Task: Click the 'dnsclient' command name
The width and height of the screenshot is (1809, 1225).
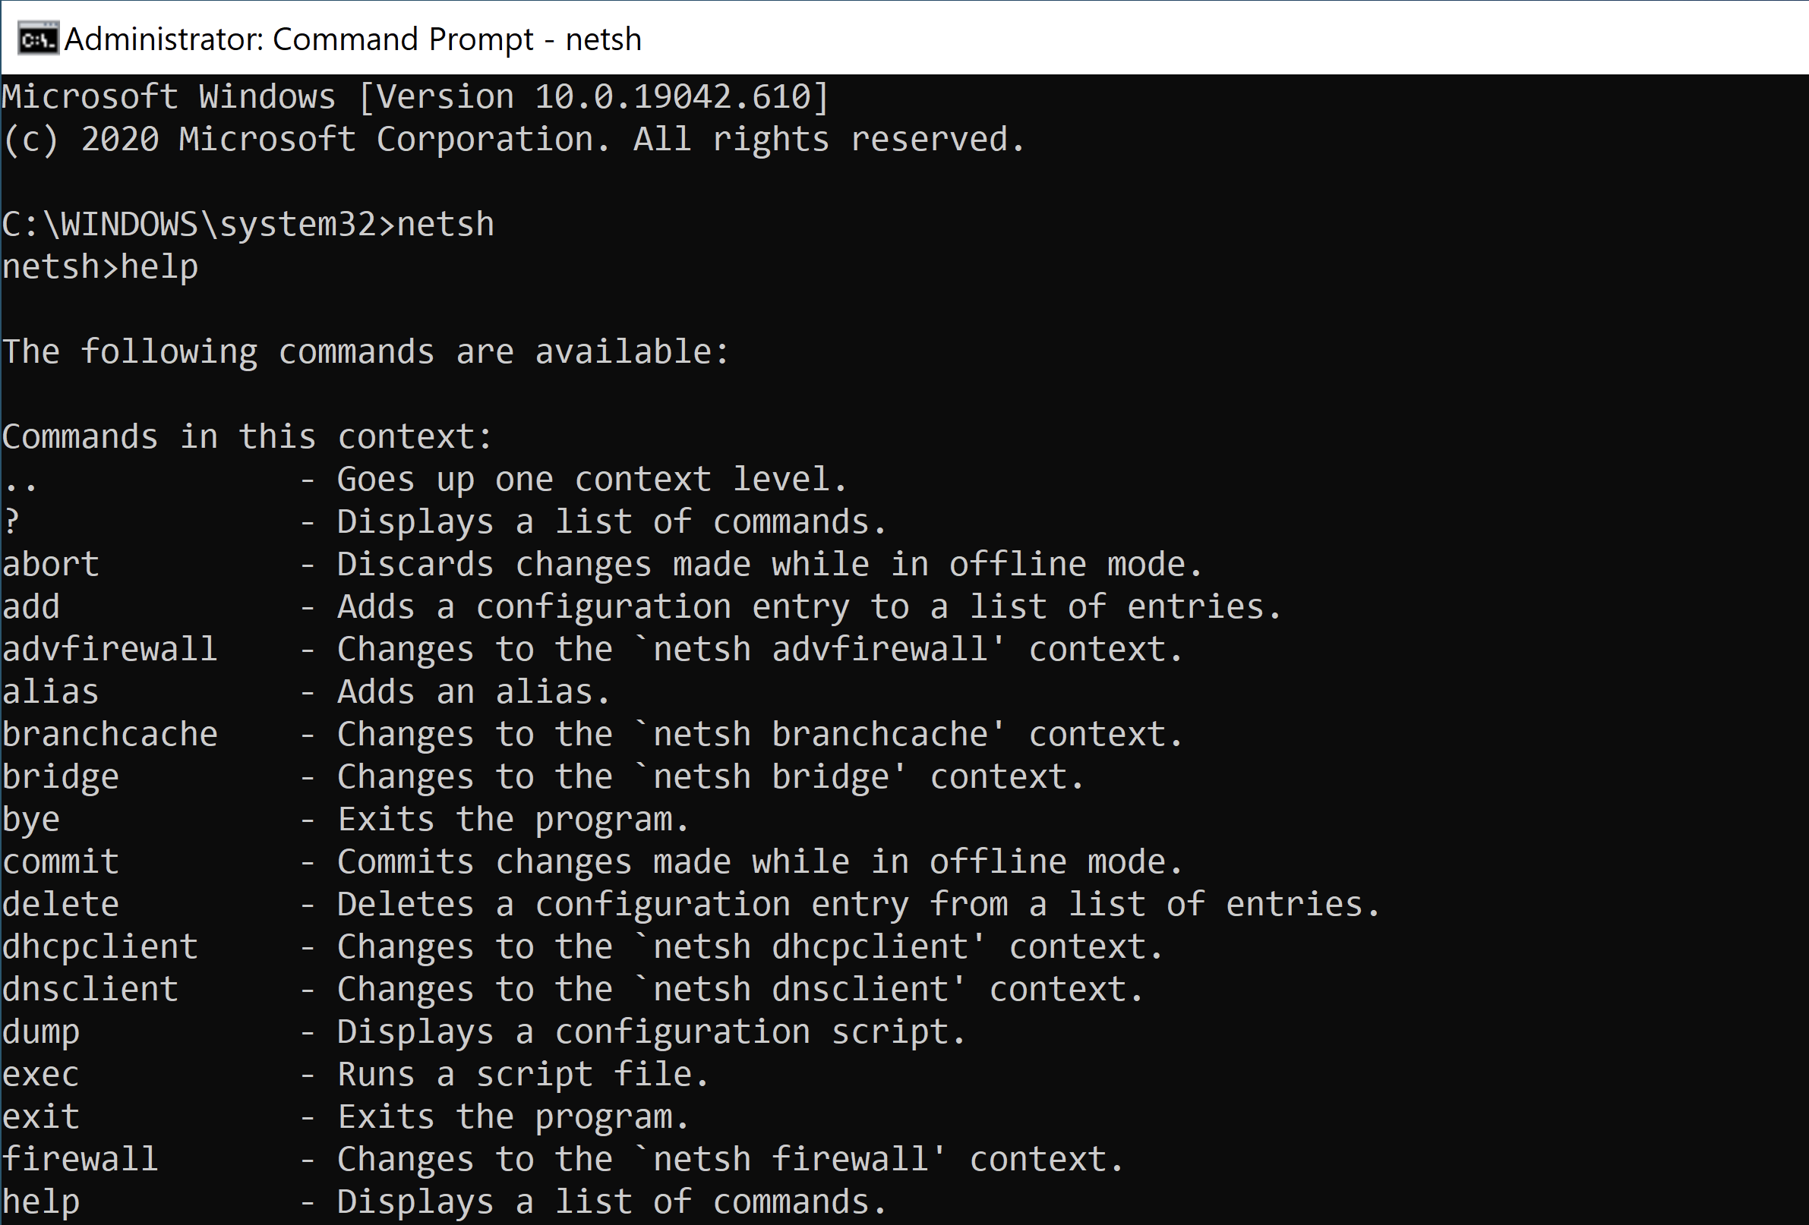Action: tap(90, 988)
